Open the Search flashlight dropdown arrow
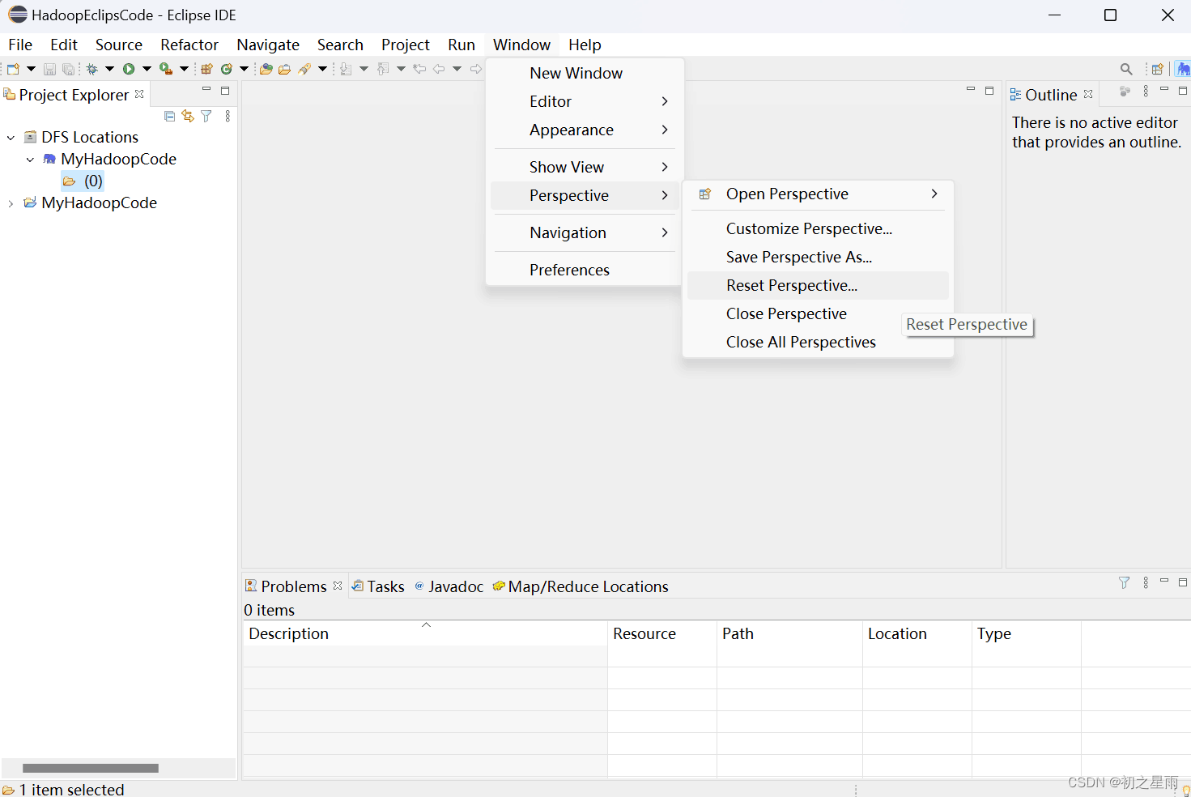This screenshot has width=1191, height=797. (x=322, y=69)
